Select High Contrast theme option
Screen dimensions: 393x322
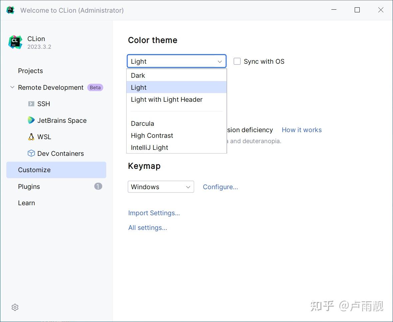152,135
